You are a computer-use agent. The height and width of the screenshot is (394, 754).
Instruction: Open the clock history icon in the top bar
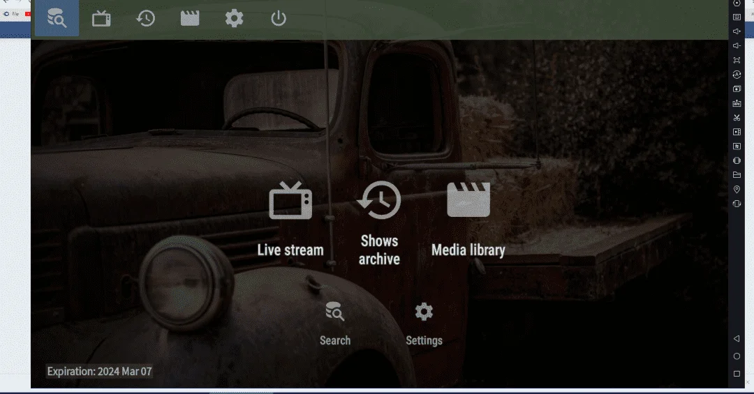click(145, 18)
